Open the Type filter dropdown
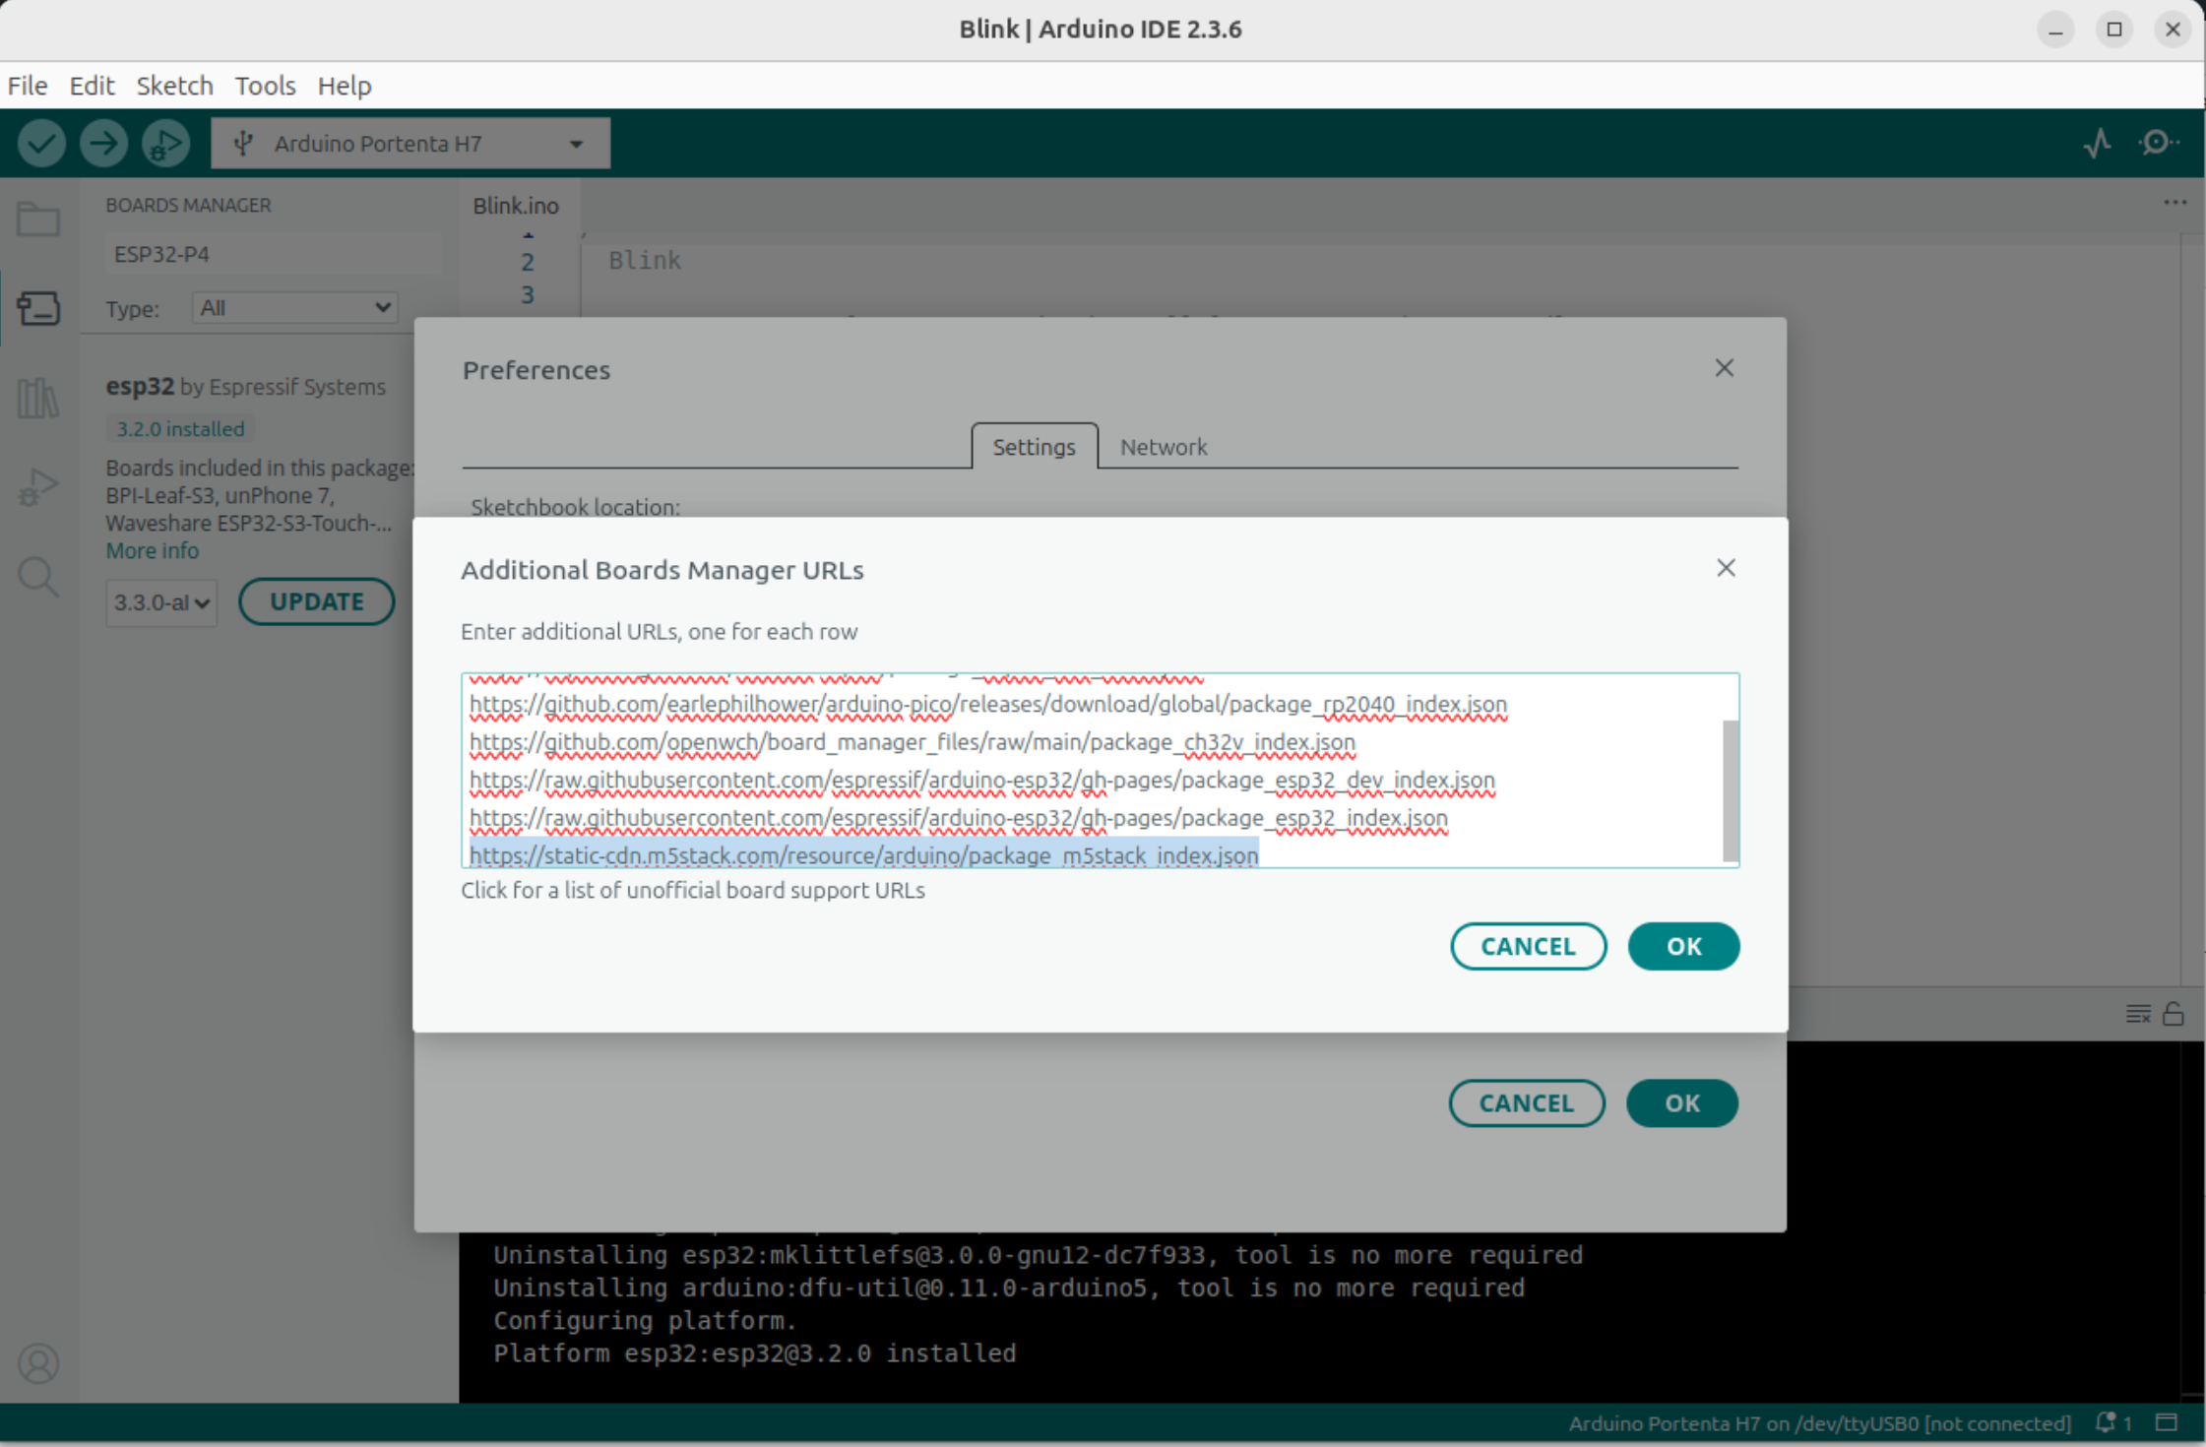Screen dimensions: 2206x1447 (x=294, y=308)
